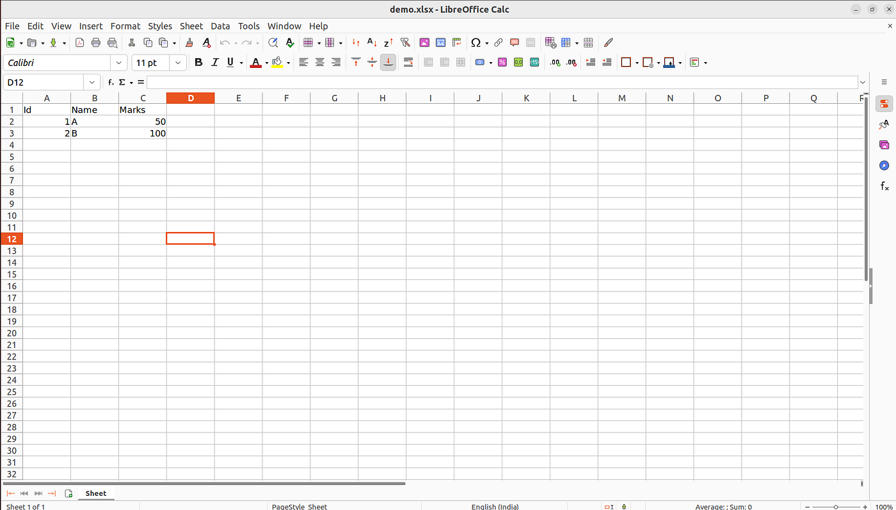This screenshot has height=510, width=896.
Task: Open the border style dropdown arrow
Action: [659, 62]
